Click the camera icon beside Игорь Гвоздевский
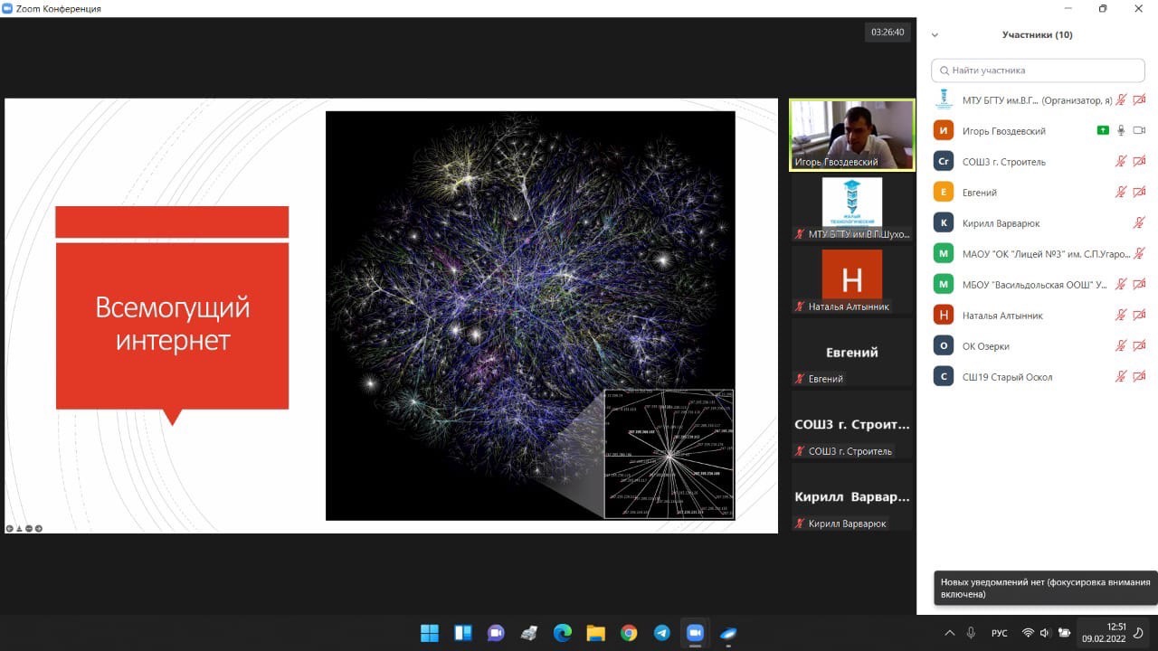This screenshot has width=1158, height=651. (x=1139, y=130)
